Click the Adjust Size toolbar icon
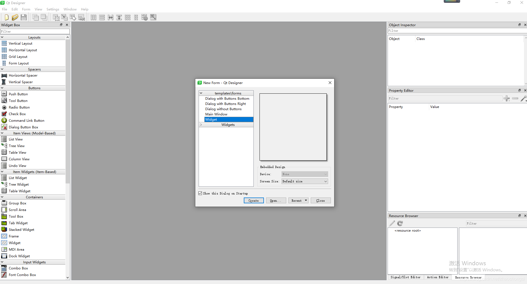The height and width of the screenshot is (284, 527). (153, 17)
